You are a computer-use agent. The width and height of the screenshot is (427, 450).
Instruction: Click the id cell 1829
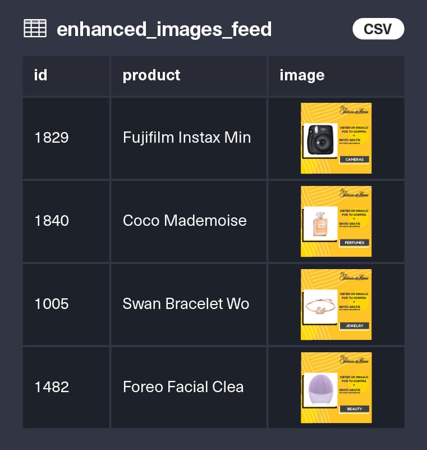(52, 138)
